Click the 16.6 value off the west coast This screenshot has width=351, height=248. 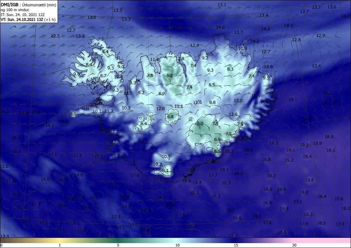(16, 151)
